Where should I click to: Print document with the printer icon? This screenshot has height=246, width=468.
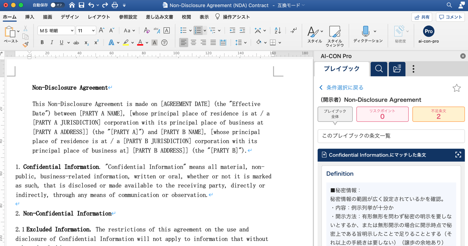(115, 5)
